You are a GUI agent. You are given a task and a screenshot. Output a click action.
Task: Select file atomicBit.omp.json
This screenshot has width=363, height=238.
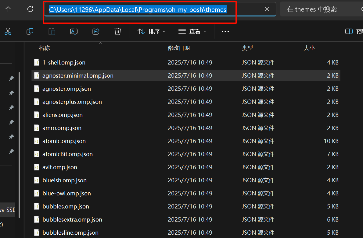click(x=186, y=154)
